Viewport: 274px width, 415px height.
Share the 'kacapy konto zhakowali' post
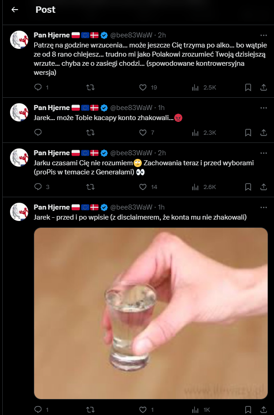click(264, 132)
